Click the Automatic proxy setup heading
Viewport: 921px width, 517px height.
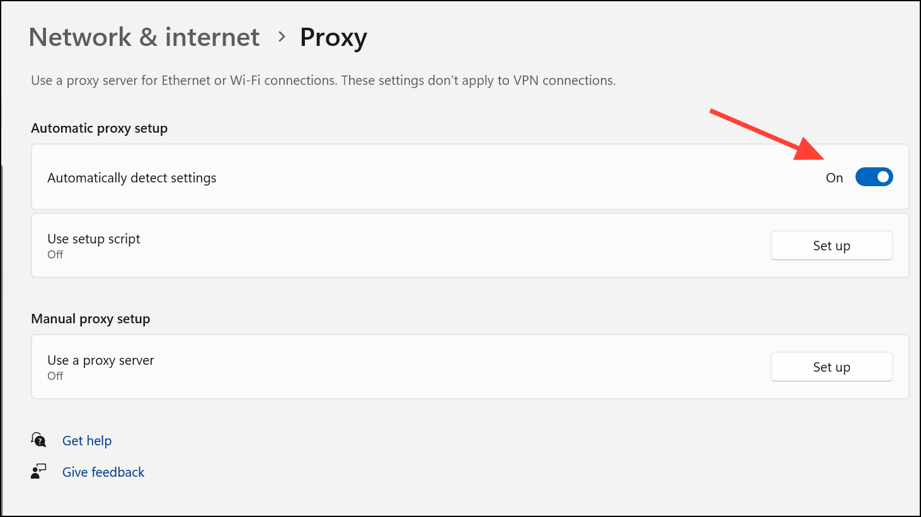point(100,128)
